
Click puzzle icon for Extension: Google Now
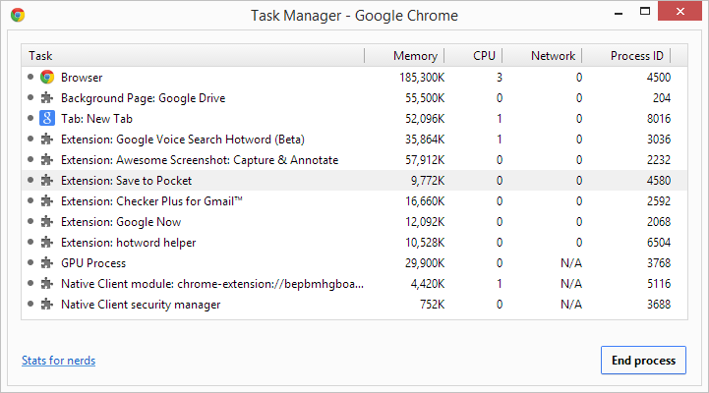coord(47,222)
